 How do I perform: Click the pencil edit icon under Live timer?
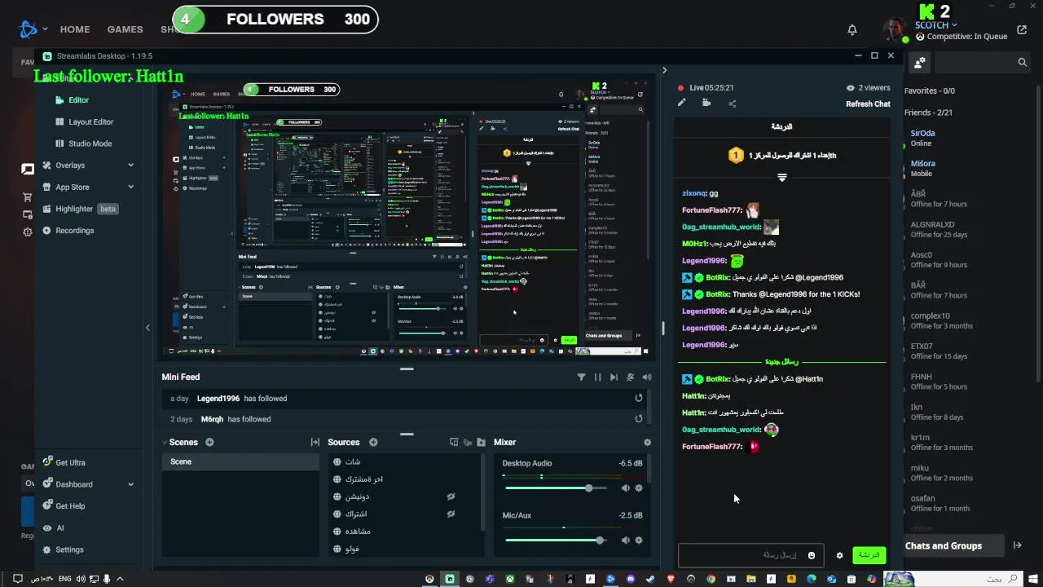coord(682,104)
